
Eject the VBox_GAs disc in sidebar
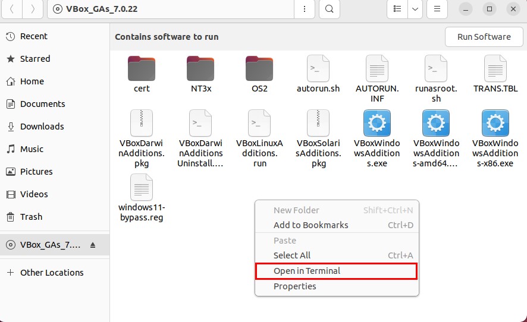[x=92, y=245]
